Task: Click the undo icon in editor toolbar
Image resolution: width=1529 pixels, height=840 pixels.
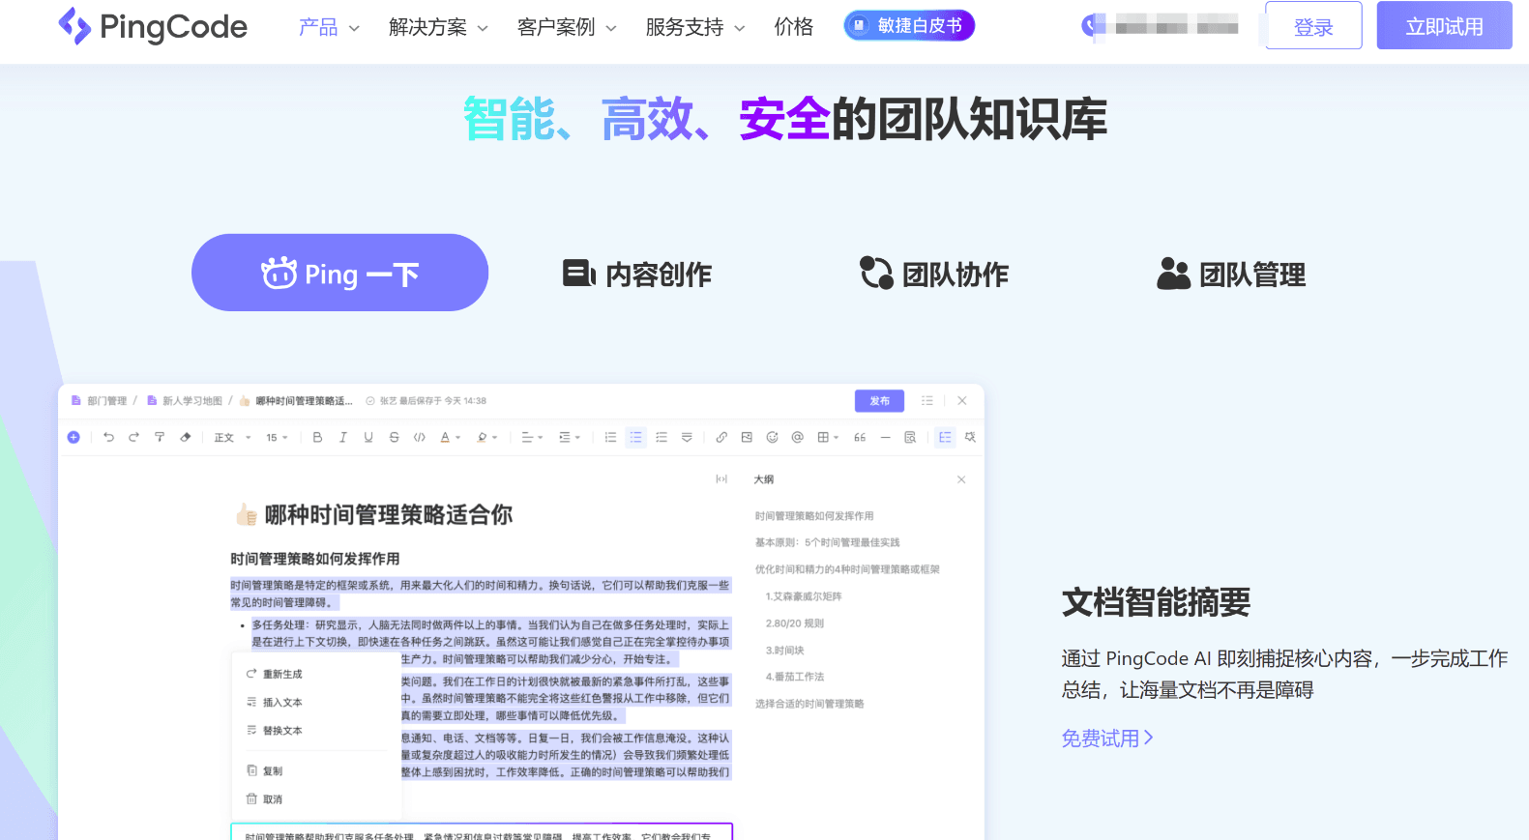Action: point(108,438)
